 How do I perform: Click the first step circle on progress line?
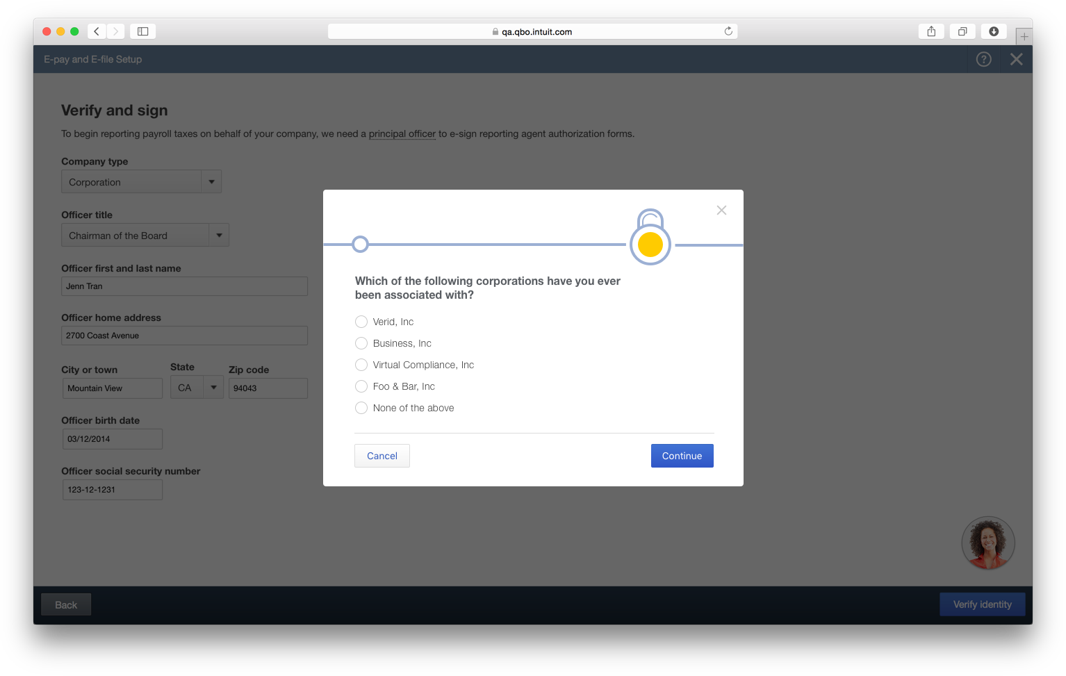[x=360, y=244]
